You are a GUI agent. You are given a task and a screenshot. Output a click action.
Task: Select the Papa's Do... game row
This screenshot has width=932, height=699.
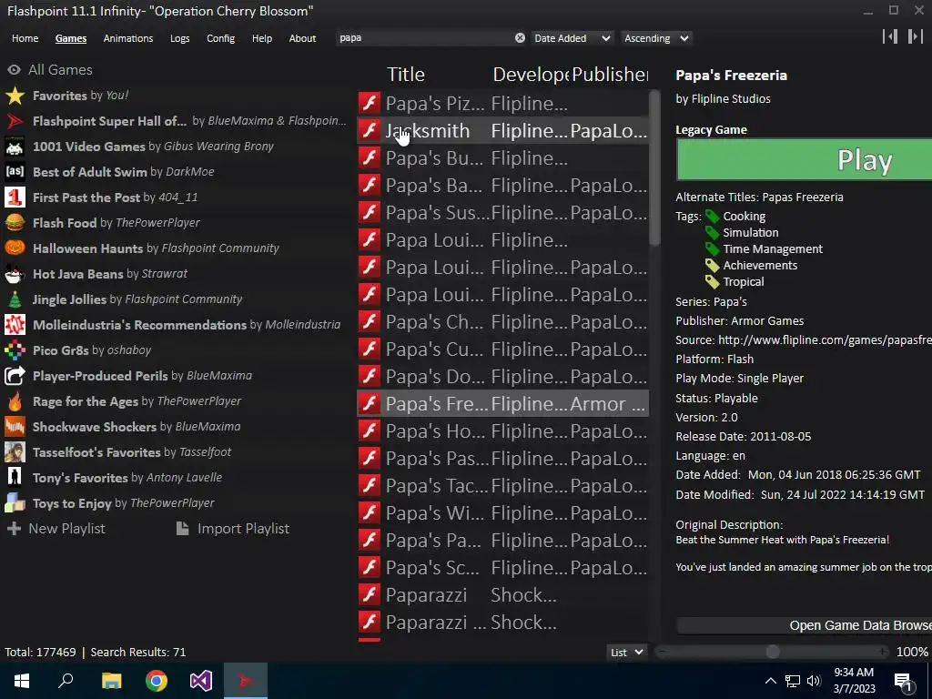(502, 376)
